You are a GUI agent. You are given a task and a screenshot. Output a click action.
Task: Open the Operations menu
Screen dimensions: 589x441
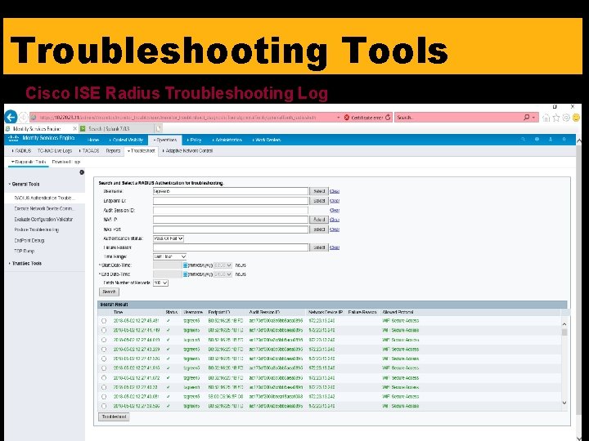[165, 140]
